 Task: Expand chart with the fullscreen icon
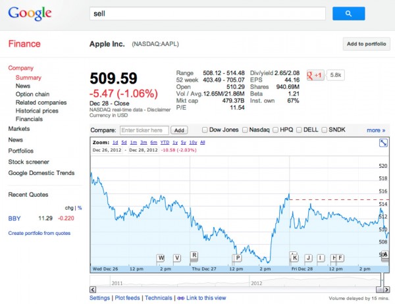pyautogui.click(x=383, y=143)
